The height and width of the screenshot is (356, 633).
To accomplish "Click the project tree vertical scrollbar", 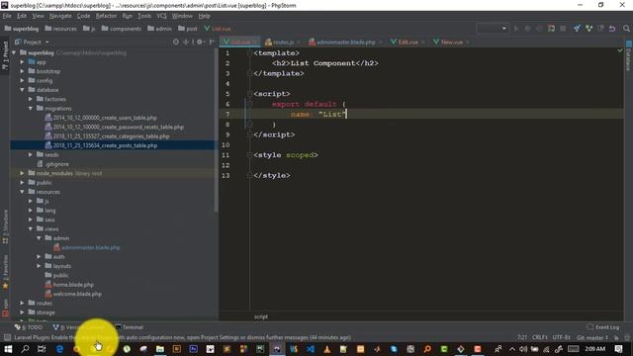I will [216, 130].
